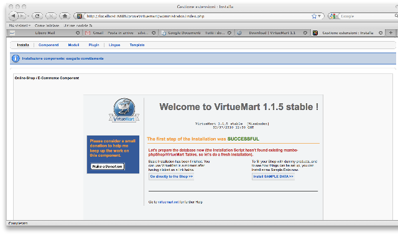Click Install SAMPLE DATA button
The height and width of the screenshot is (235, 398).
point(273,177)
